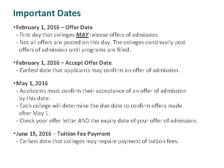
Task: Select the May 1, 2016 bullet heading
Action: [x=32, y=83]
